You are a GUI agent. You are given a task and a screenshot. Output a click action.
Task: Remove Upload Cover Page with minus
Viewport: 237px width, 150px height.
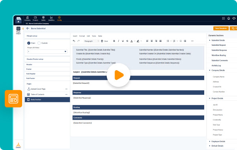(66, 89)
